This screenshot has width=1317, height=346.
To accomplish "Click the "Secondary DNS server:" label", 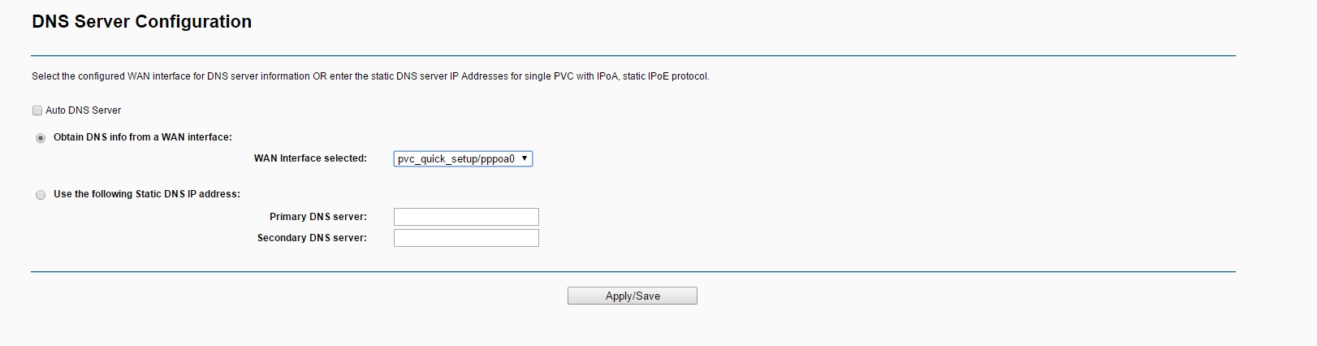I will 312,238.
